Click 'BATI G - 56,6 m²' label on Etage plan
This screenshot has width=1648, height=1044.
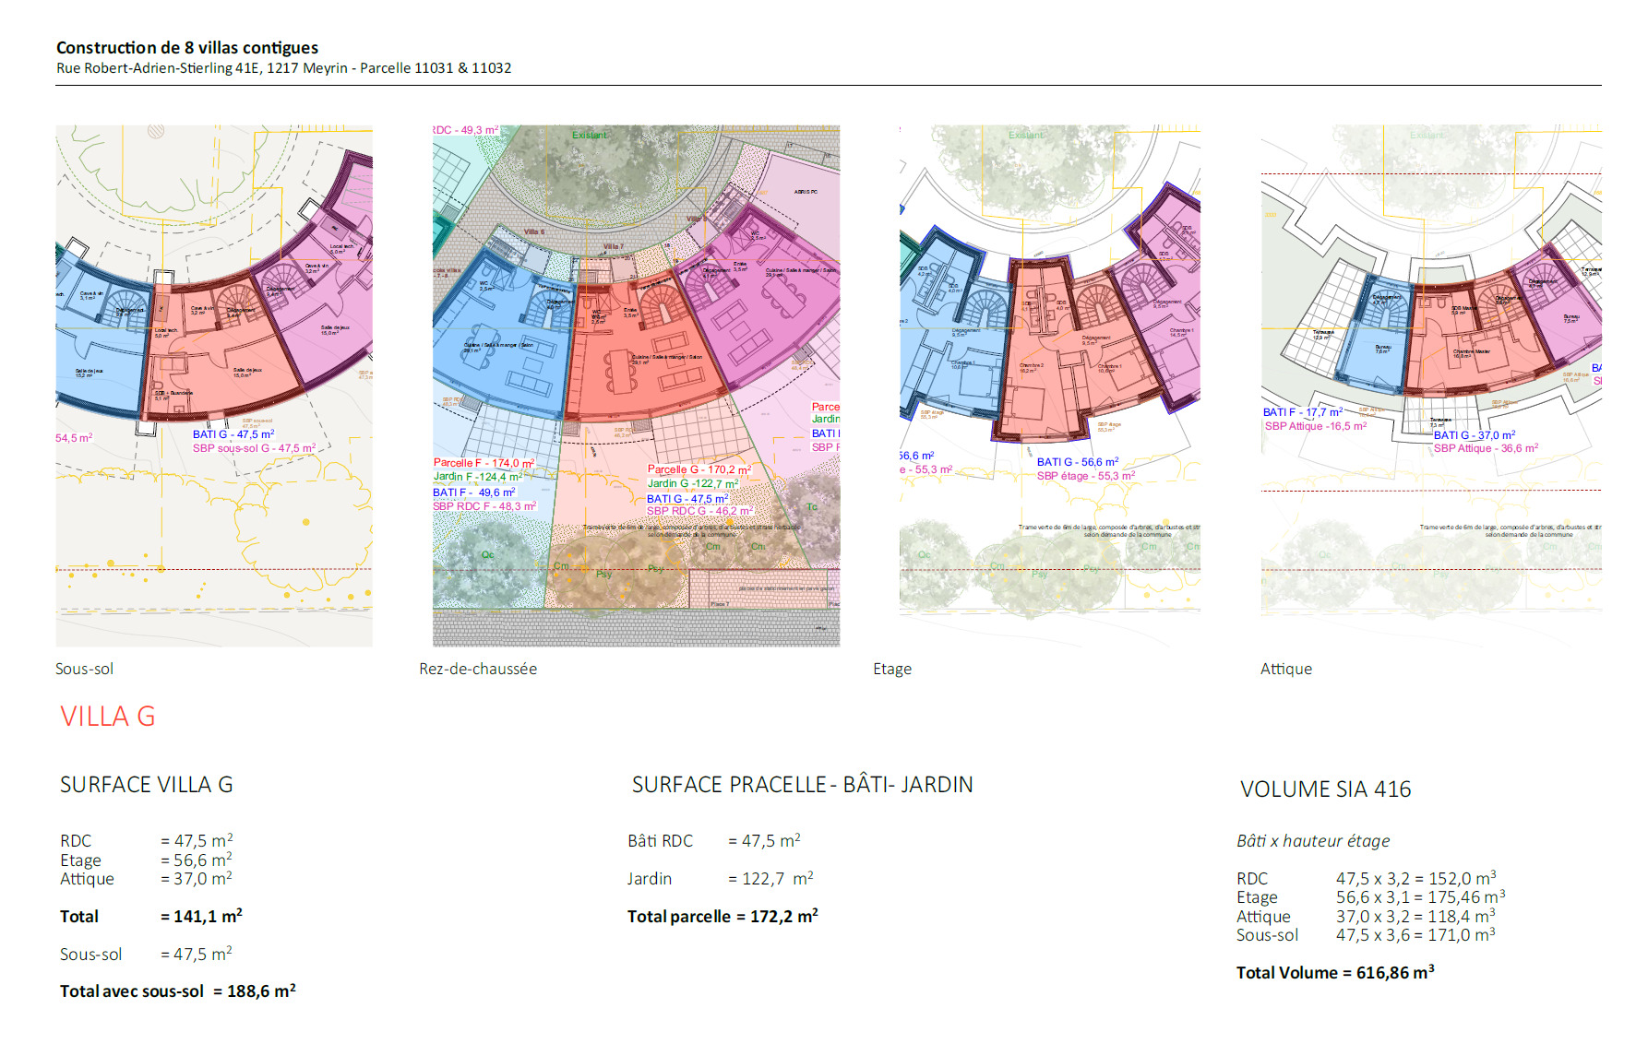pyautogui.click(x=1077, y=462)
